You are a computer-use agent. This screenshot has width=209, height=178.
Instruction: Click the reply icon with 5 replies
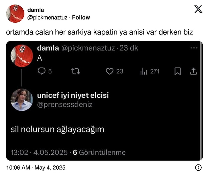[42, 71]
